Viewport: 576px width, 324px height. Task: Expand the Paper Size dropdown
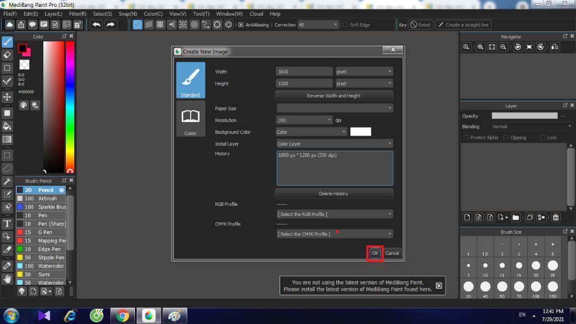pyautogui.click(x=335, y=108)
